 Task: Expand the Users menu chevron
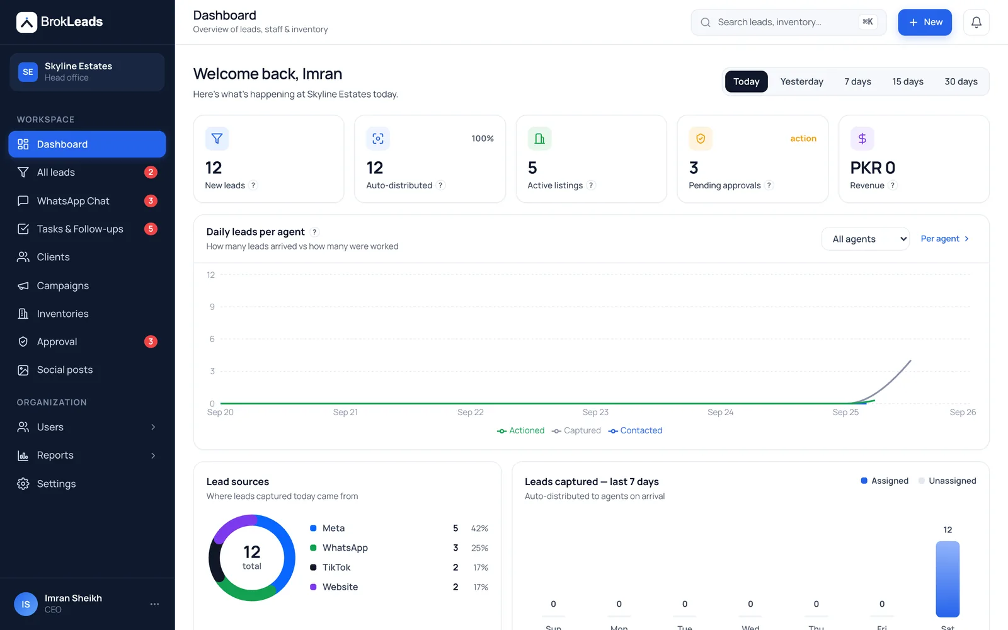click(x=153, y=427)
